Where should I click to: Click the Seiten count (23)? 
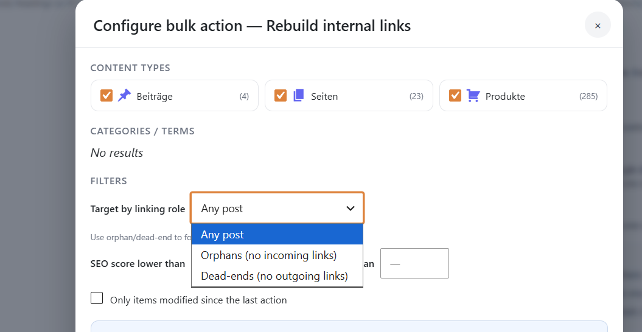[x=416, y=97]
